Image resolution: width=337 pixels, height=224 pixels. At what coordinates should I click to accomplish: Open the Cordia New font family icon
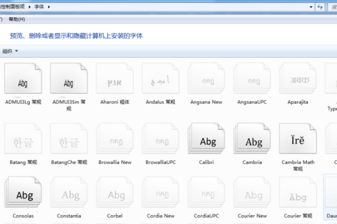(x=161, y=192)
